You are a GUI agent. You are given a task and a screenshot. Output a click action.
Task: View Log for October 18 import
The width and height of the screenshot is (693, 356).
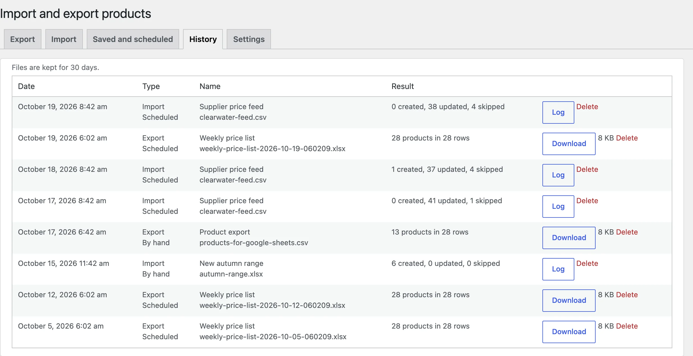click(558, 175)
